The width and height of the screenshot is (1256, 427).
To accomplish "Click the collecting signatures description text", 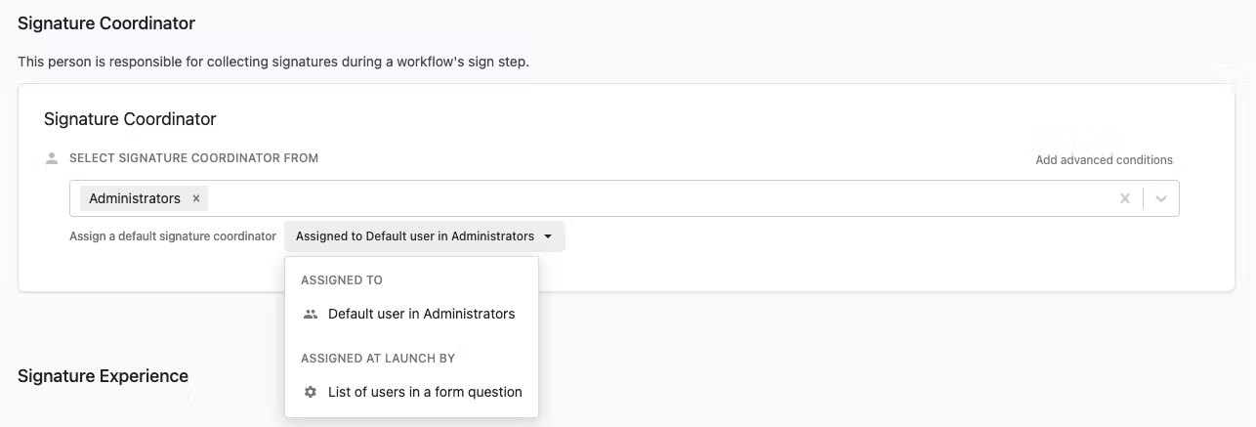I will tap(273, 62).
